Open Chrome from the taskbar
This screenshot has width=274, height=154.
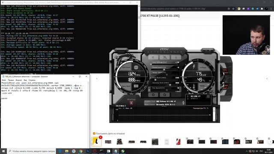point(81,151)
